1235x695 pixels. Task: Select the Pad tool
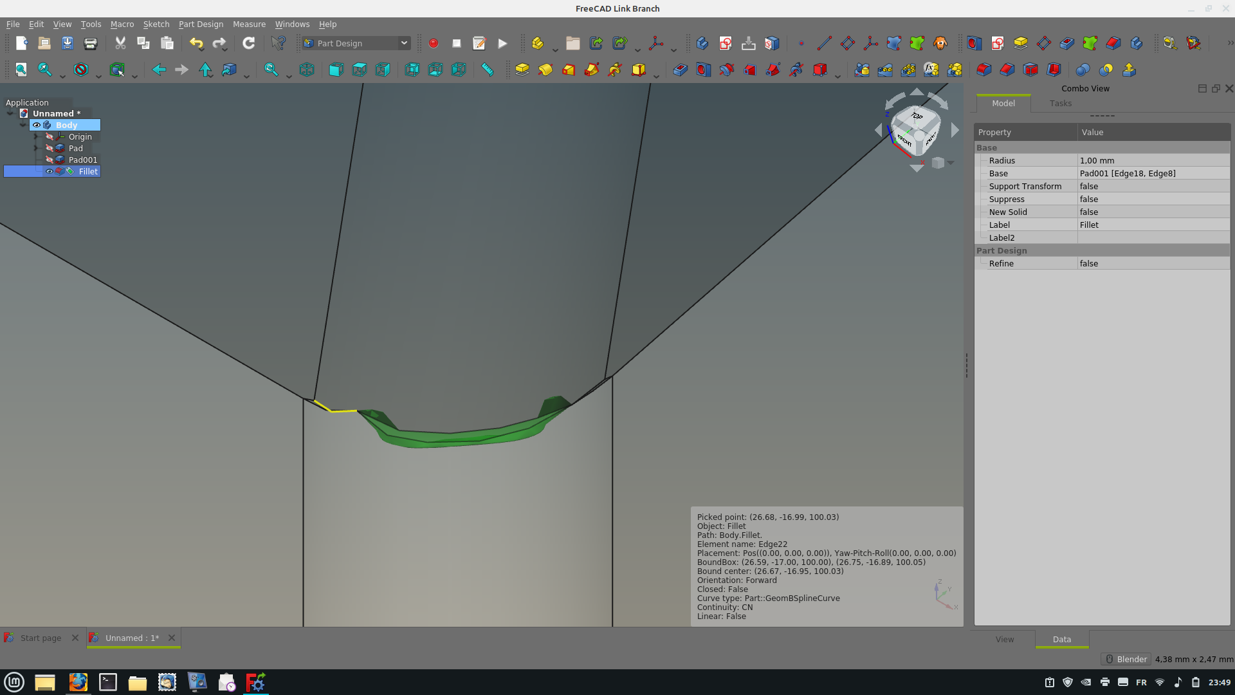(522, 69)
